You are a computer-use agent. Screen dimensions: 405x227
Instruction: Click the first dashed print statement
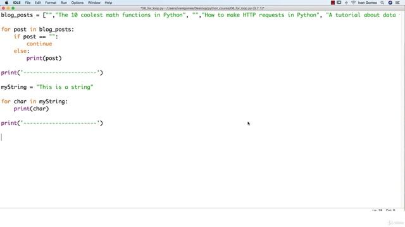click(52, 73)
